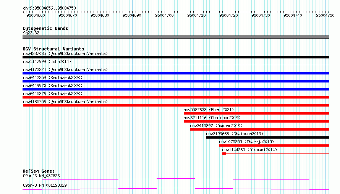The image size is (340, 194).
Task: Open nsv1147999 (John2014) label
Action: 47,61
